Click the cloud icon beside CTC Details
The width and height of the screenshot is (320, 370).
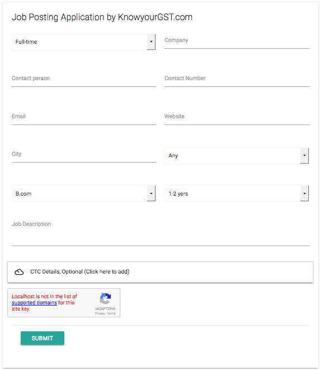tap(19, 272)
